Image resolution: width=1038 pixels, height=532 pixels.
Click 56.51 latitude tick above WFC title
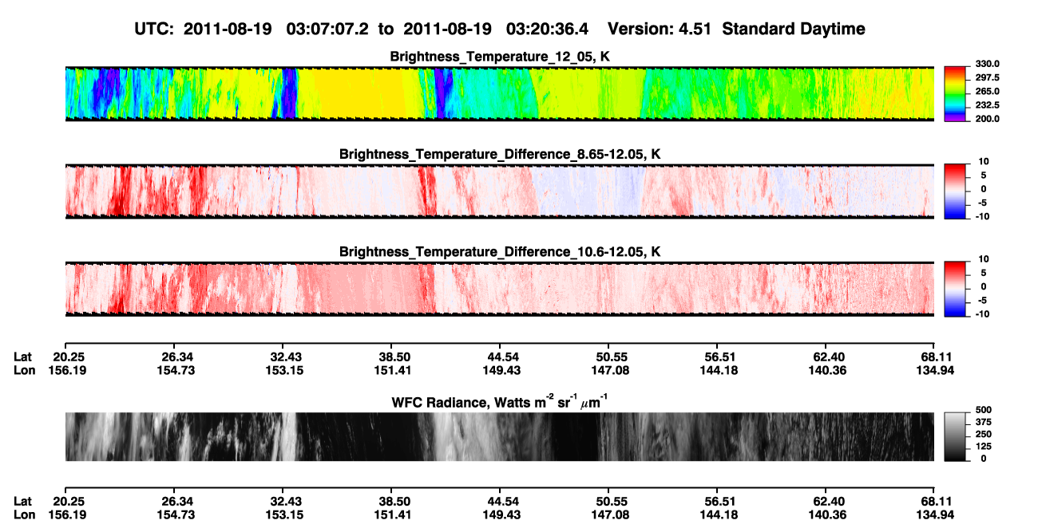[717, 356]
